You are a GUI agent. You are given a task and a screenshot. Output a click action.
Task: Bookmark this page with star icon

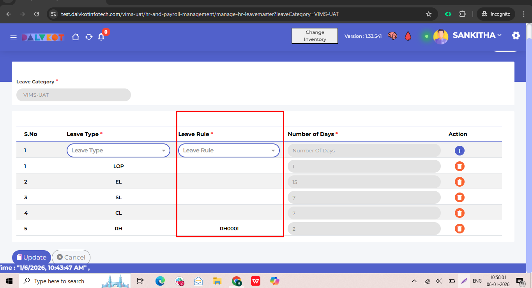429,14
